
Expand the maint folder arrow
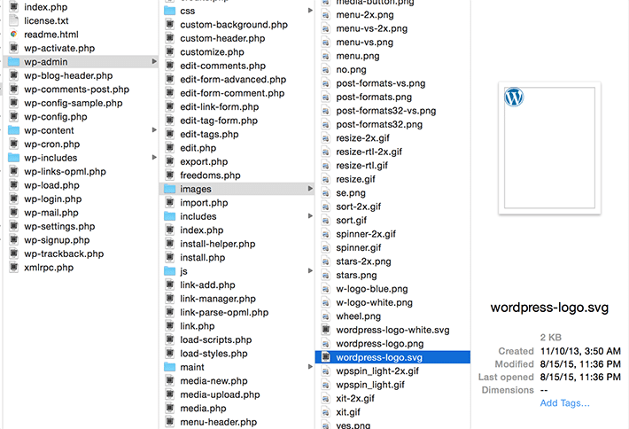(310, 367)
